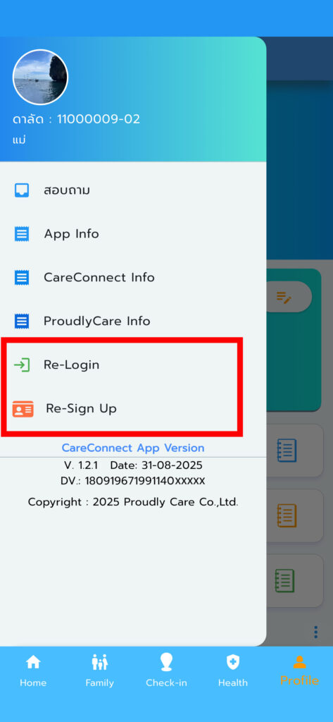Click the inbox icon beside สอบถาม
The image size is (333, 722).
[22, 190]
